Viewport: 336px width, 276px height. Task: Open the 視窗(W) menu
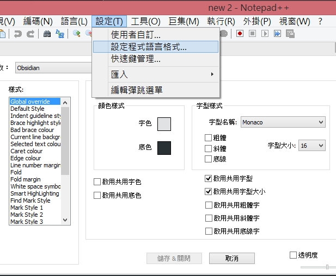pyautogui.click(x=295, y=21)
